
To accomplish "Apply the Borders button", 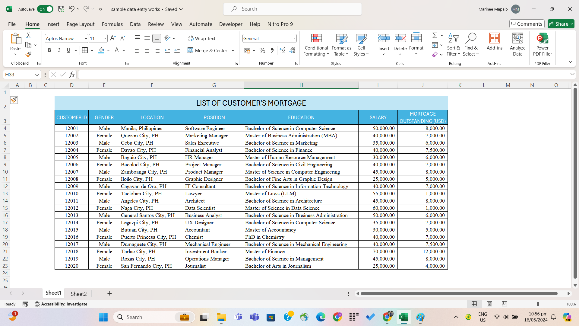I will click(x=85, y=50).
